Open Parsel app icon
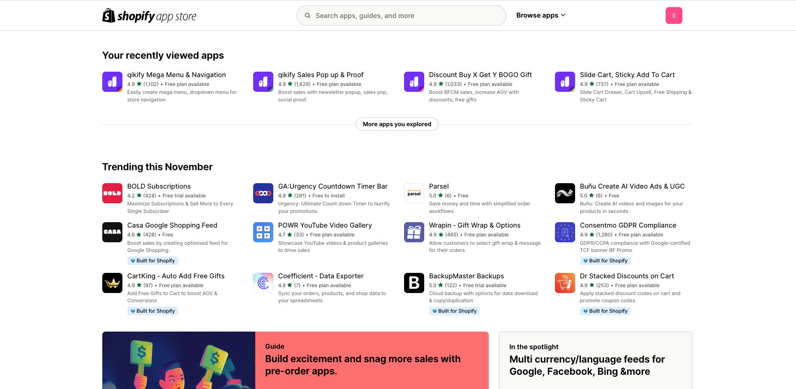The width and height of the screenshot is (796, 389). (x=414, y=193)
